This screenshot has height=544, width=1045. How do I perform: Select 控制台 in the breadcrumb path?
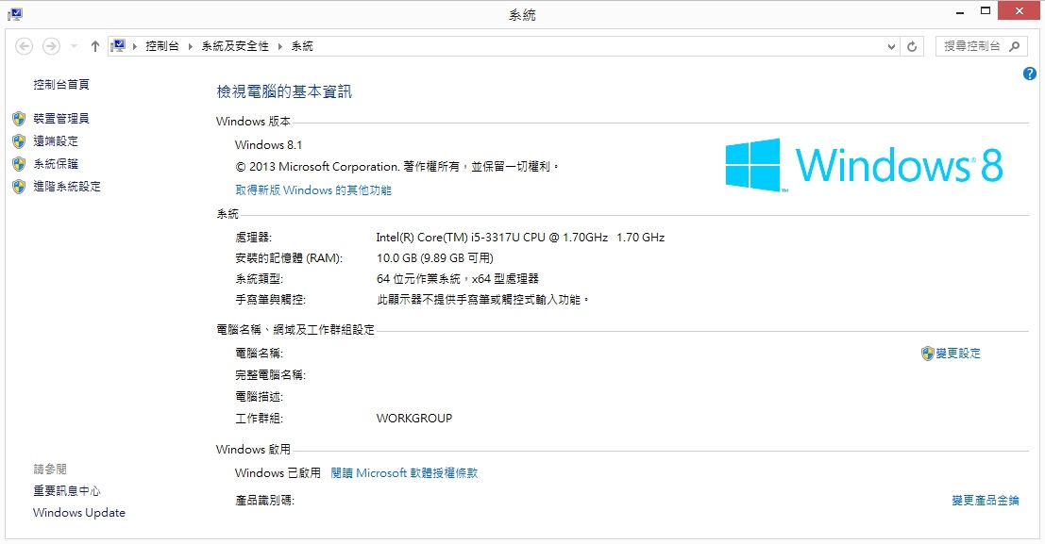pyautogui.click(x=162, y=46)
